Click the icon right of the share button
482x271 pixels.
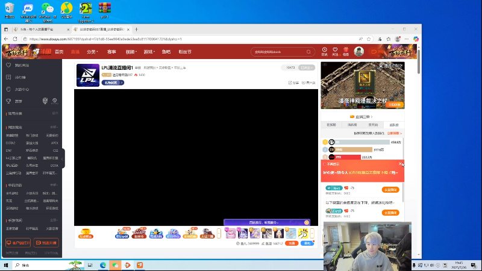click(x=304, y=83)
